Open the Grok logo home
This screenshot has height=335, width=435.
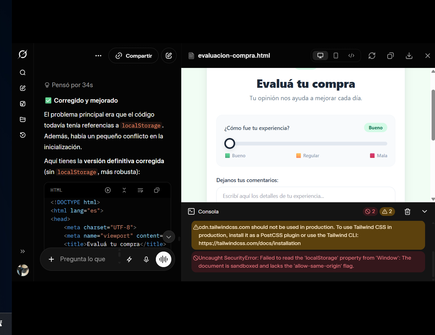23,54
